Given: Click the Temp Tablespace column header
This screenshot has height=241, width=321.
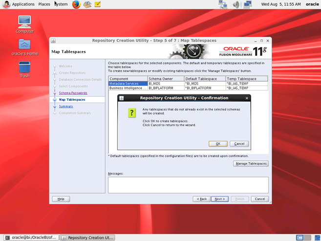Looking at the screenshot, I should click(247, 79).
